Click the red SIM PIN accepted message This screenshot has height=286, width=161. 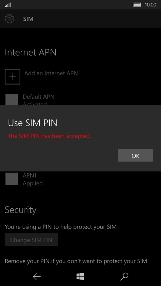(x=50, y=136)
